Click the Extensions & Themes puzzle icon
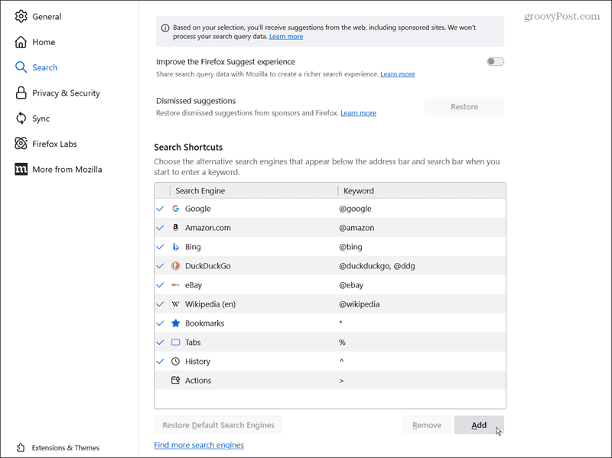This screenshot has height=458, width=612. point(21,447)
